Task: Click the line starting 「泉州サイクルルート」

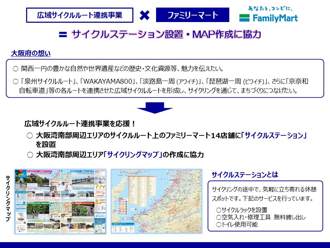Action: click(164, 81)
